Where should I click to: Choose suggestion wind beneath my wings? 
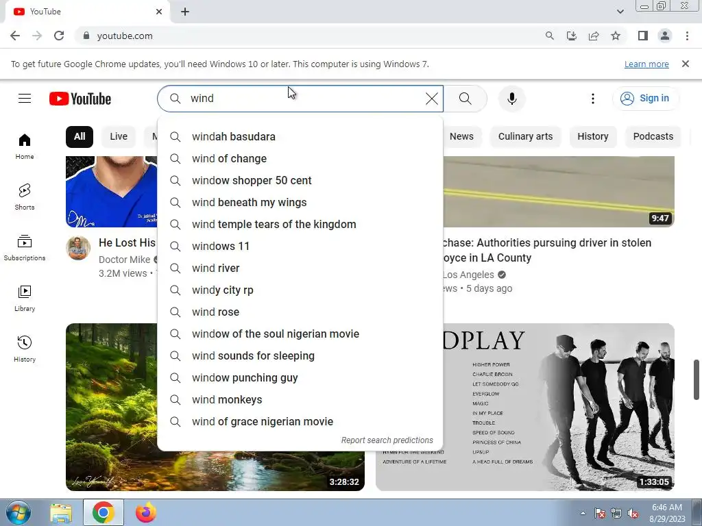pos(300,202)
